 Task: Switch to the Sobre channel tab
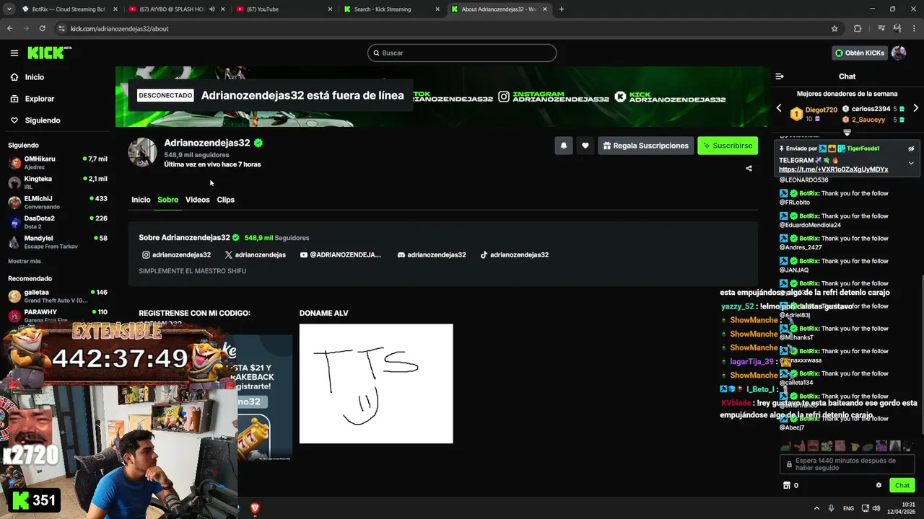[x=167, y=200]
